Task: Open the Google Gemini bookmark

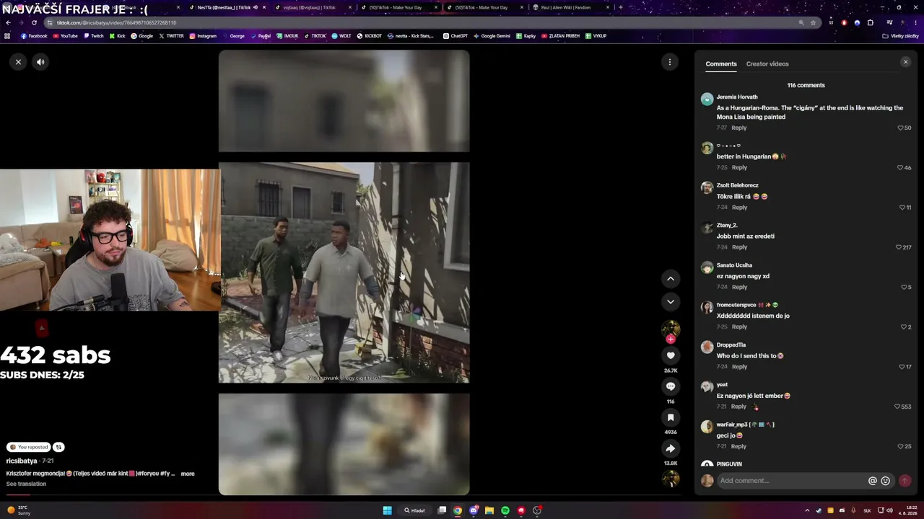Action: (x=492, y=36)
